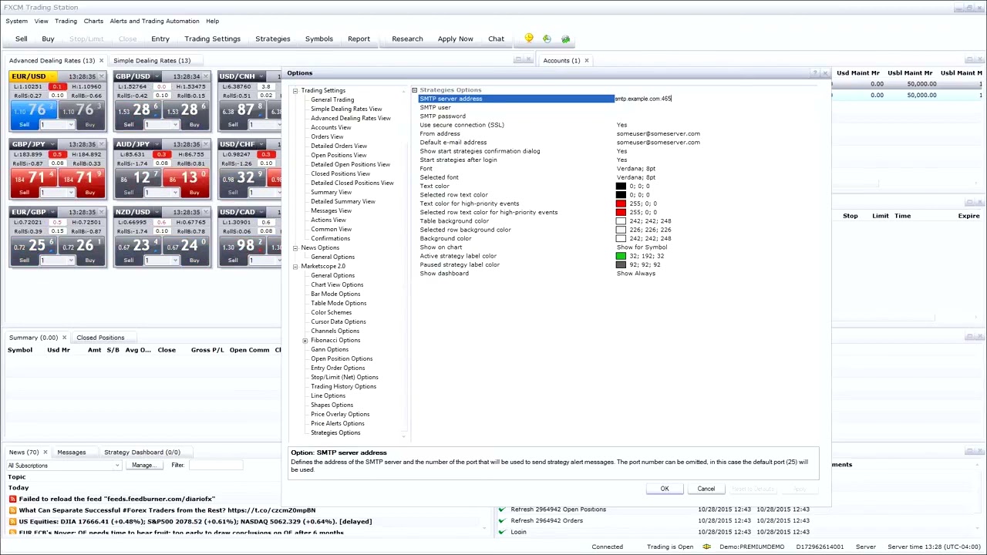Toggle the Use secure connection (SSL) value

click(622, 125)
